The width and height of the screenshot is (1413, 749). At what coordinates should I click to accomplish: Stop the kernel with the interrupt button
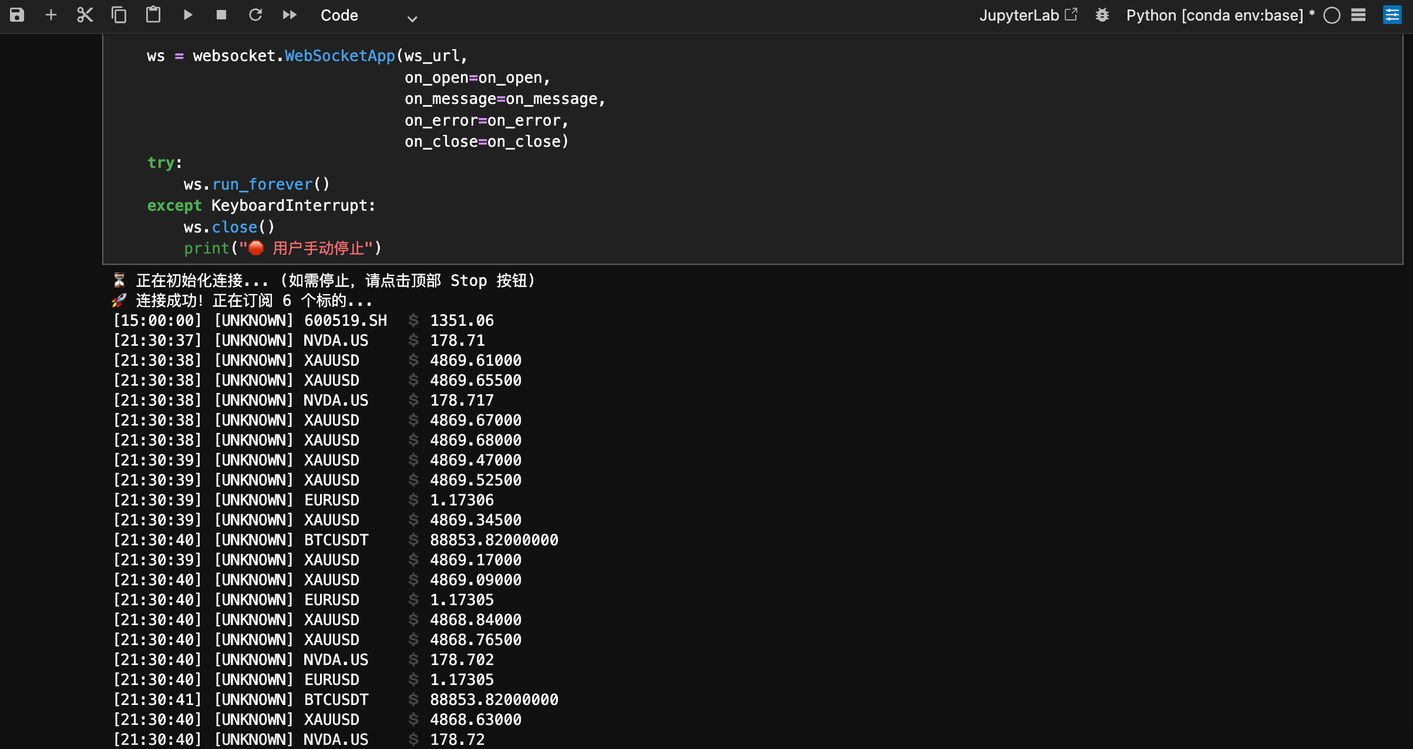point(221,15)
